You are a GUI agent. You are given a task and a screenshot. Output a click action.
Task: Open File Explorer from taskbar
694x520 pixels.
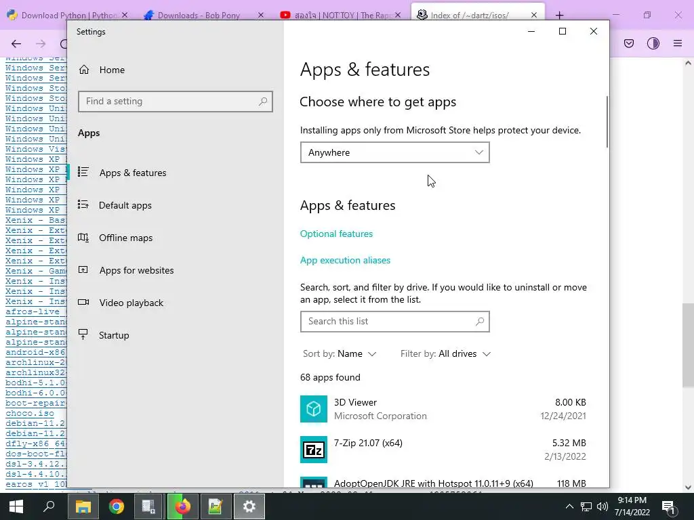click(83, 506)
